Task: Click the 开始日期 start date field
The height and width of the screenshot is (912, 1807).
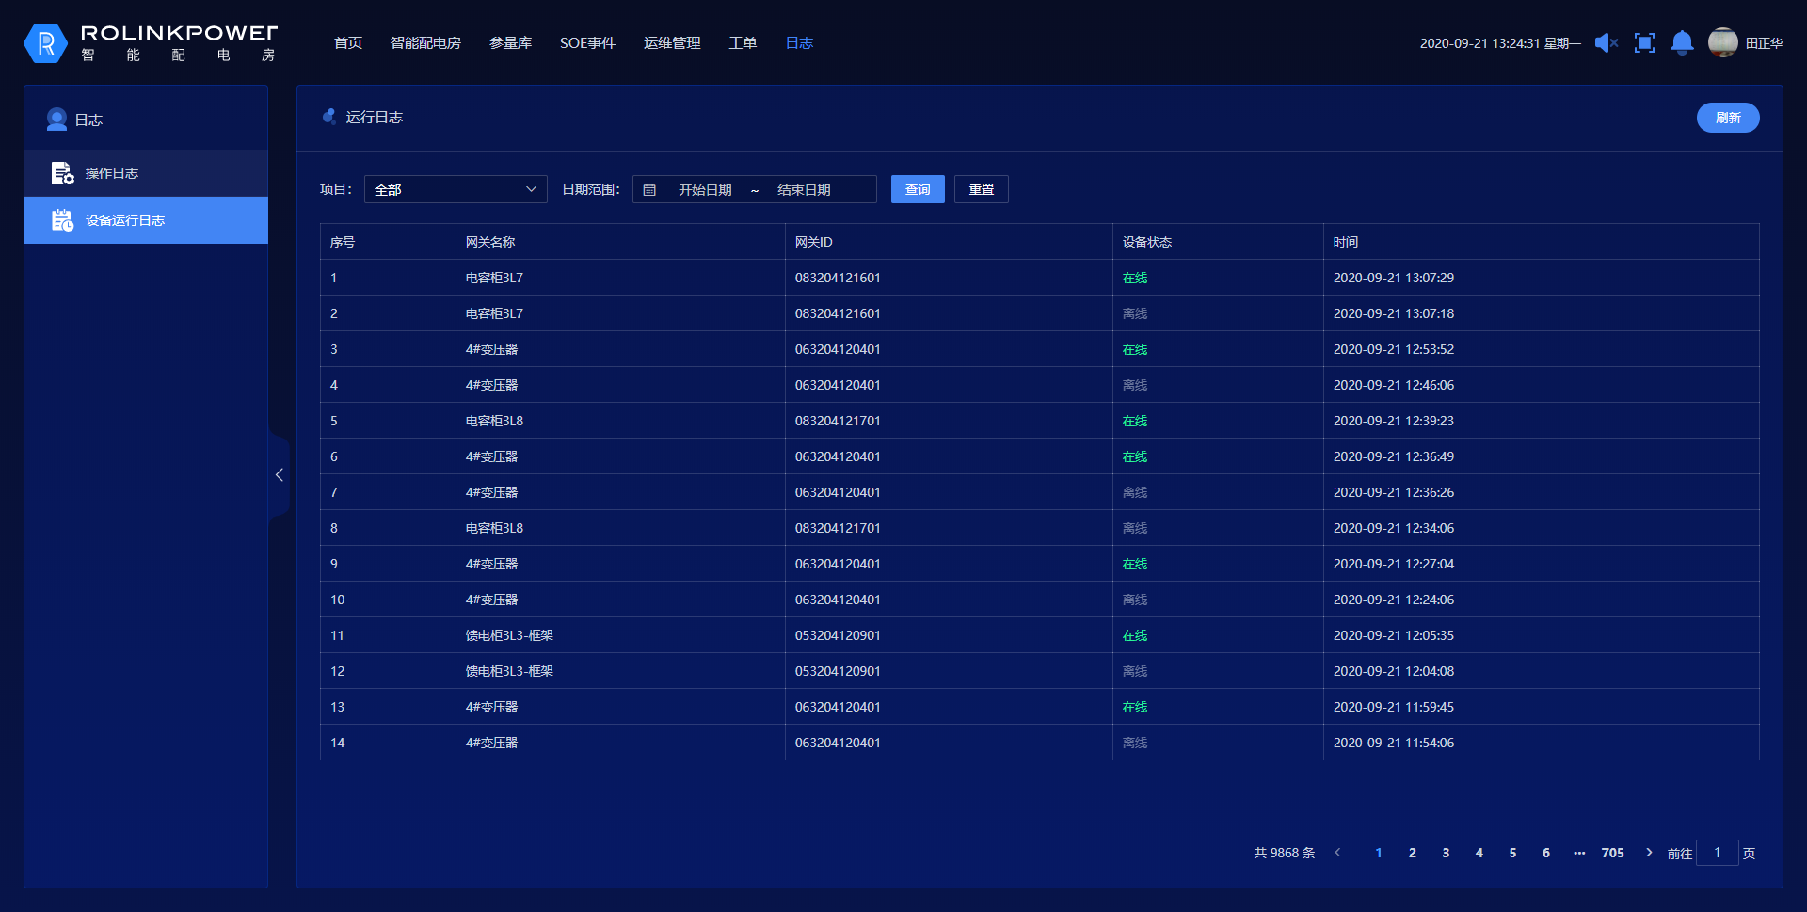Action: pos(705,190)
